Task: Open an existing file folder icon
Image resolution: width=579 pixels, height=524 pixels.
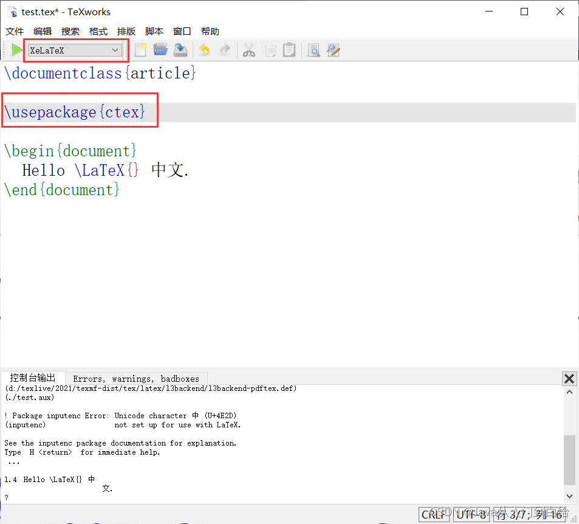Action: (160, 50)
